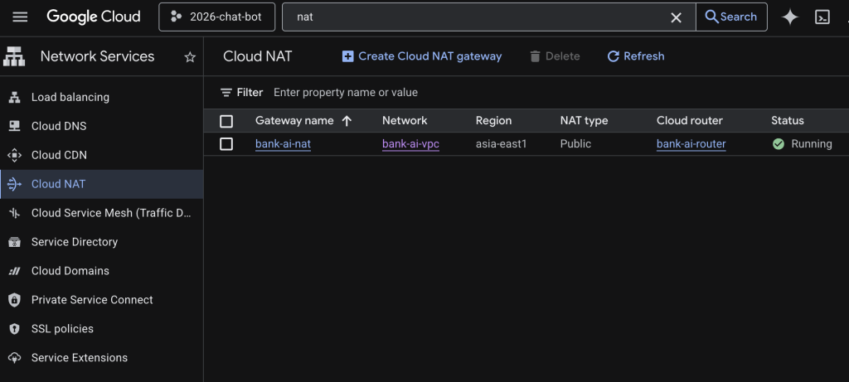849x382 pixels.
Task: Toggle the select-all checkbox in table header
Action: pos(226,121)
